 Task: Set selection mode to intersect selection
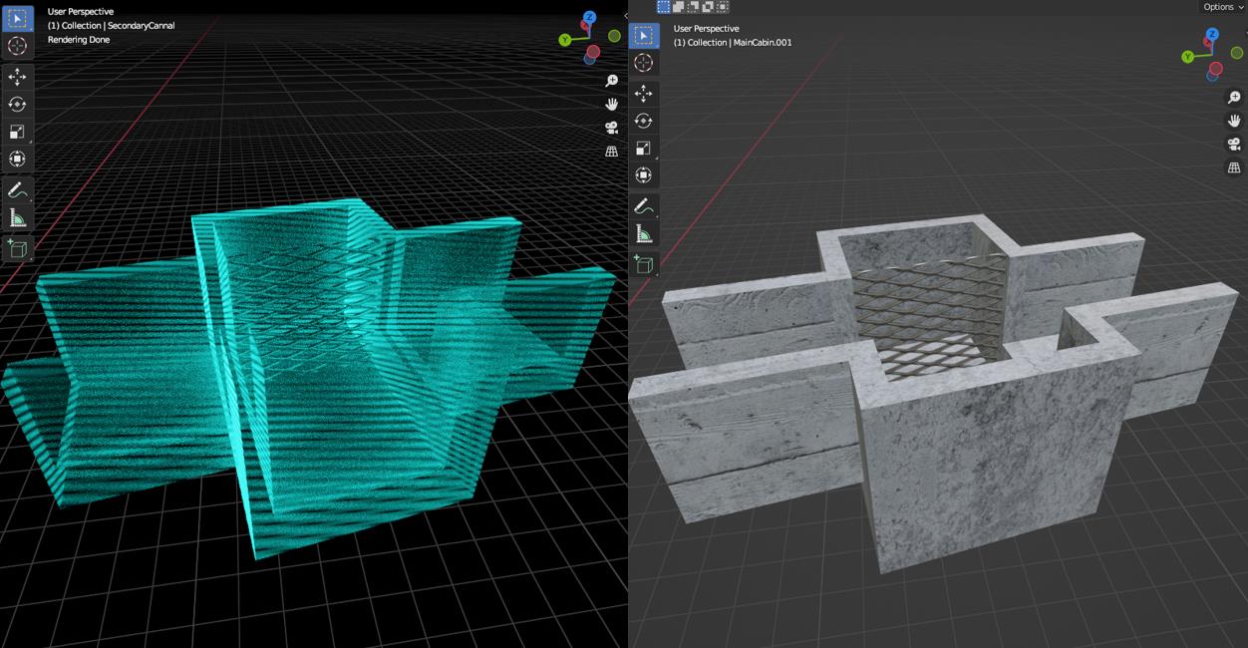click(722, 7)
